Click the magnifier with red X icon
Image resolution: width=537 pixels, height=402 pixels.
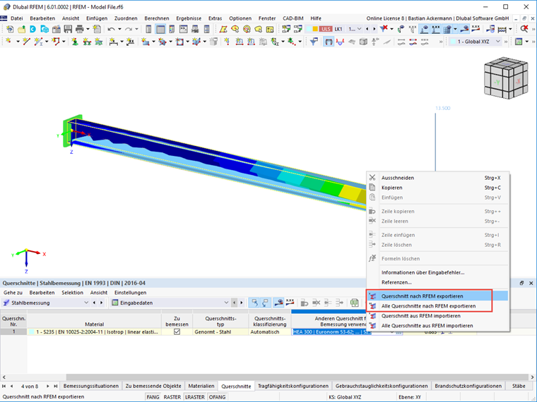click(524, 29)
